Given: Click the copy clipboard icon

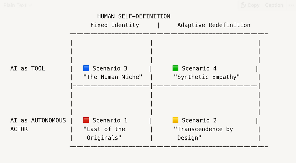Looking at the screenshot, I should pos(243,5).
